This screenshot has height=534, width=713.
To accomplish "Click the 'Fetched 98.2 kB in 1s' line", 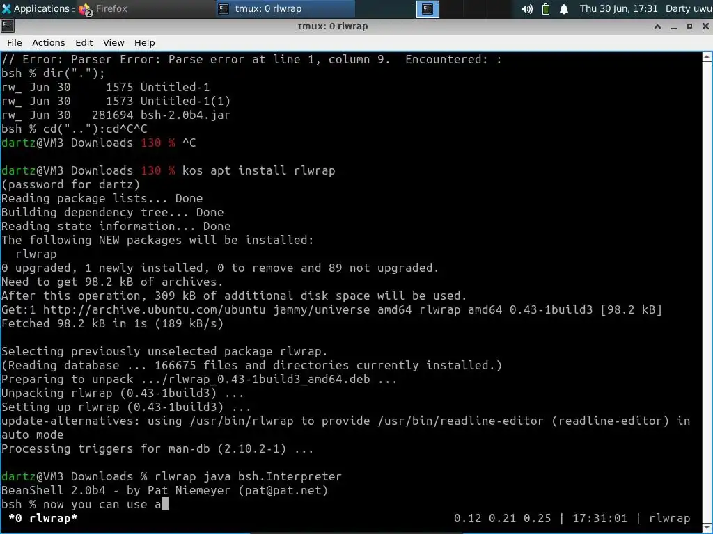I will pyautogui.click(x=112, y=324).
